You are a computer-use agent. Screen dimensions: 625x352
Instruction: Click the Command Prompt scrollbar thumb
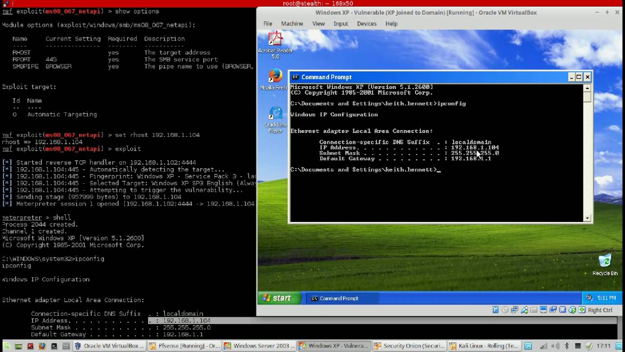pos(587,97)
